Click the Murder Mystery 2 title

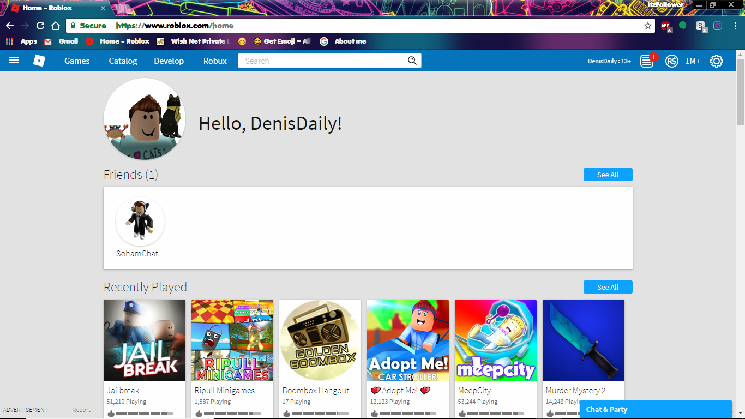coord(576,391)
